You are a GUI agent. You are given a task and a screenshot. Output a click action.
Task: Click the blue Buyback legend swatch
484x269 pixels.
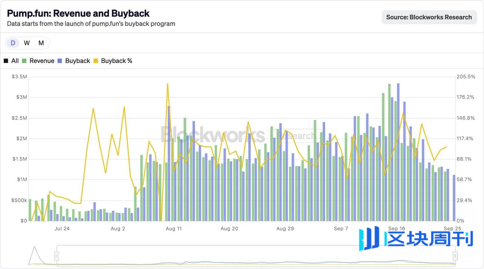[60, 61]
